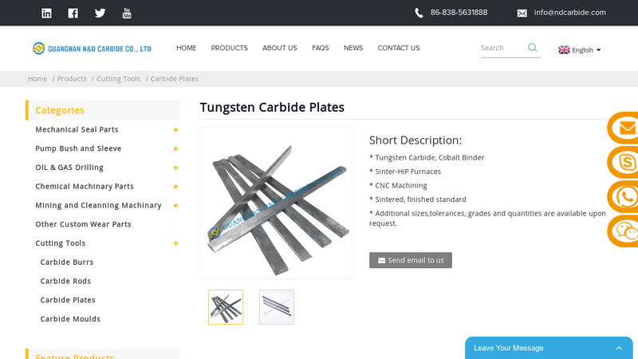Expand Pump Bush and Sleeve plus icon
This screenshot has width=638, height=359.
tap(175, 149)
